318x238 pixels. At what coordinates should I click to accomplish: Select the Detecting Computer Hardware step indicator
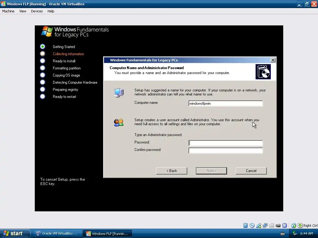pos(42,82)
